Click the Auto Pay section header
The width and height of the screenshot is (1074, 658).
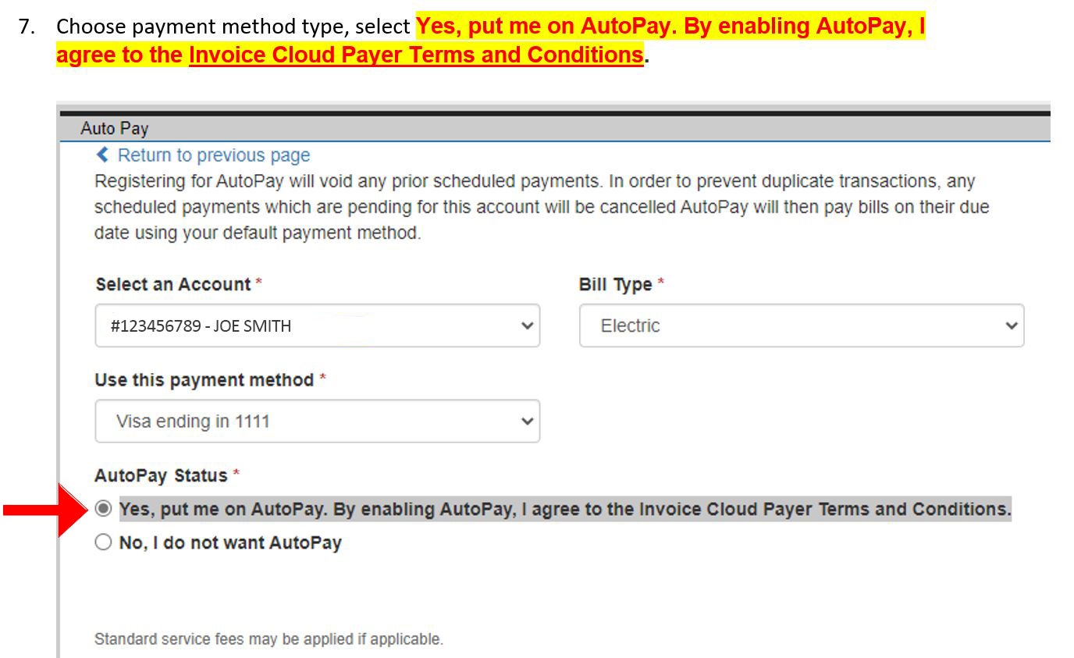[x=115, y=128]
